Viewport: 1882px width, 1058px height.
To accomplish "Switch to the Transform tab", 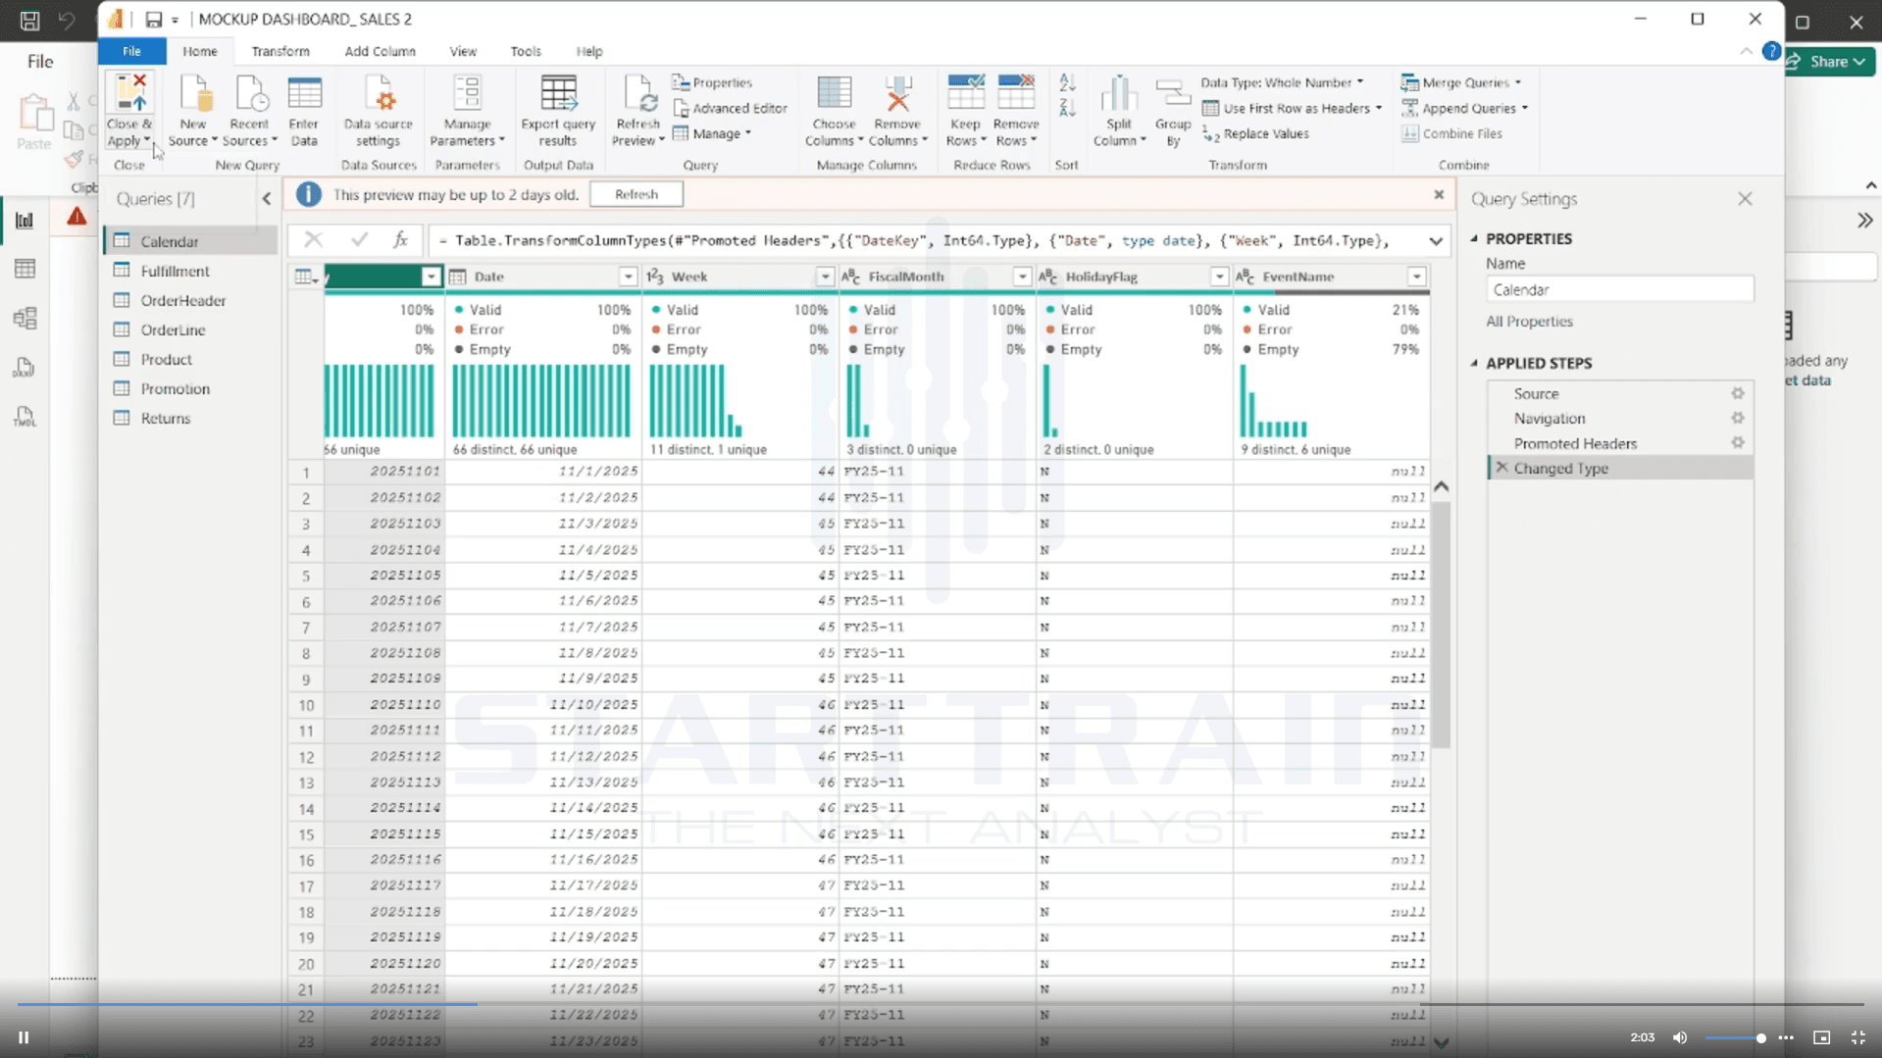I will [280, 51].
